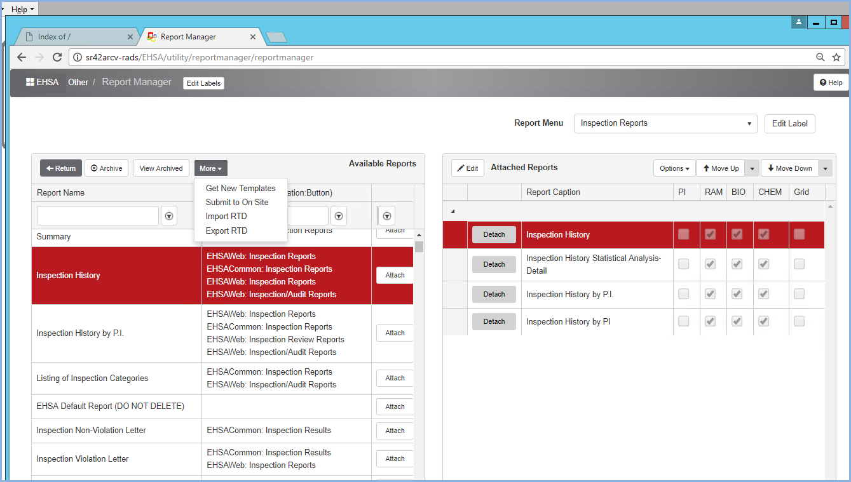Filter icon in attach column
Viewport: 851px width, 482px height.
(x=386, y=216)
